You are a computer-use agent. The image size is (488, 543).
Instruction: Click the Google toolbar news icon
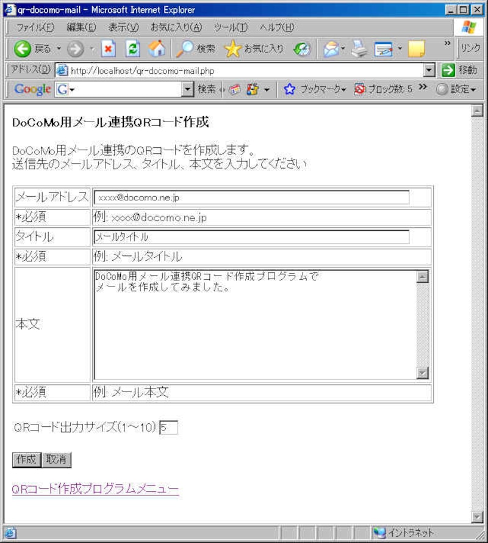coord(235,90)
